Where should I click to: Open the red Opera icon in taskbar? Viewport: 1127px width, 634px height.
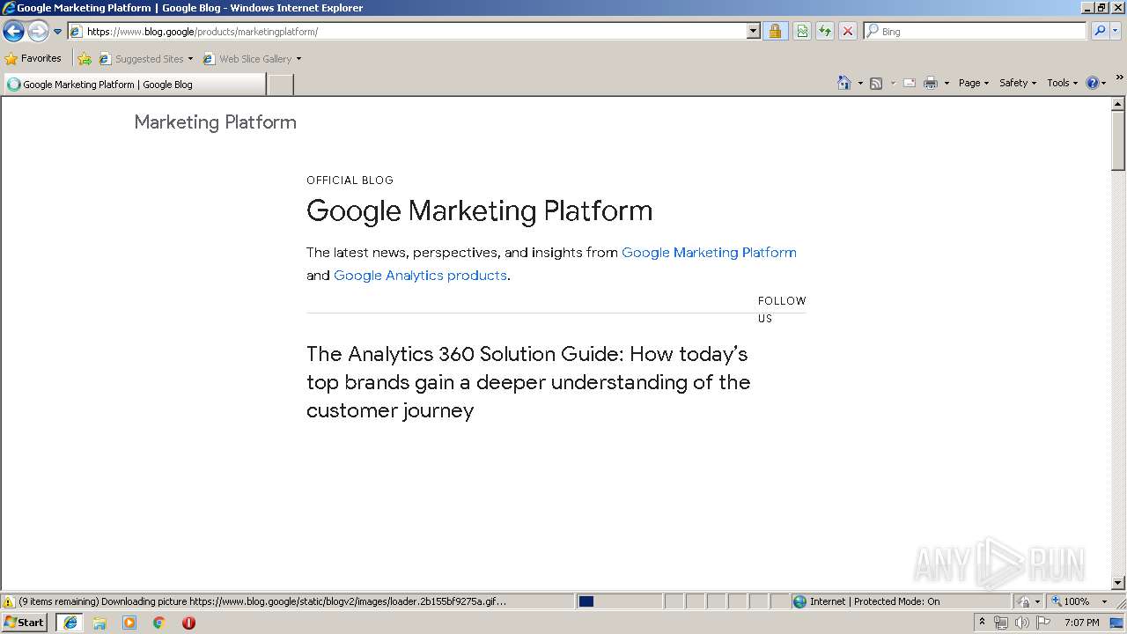coord(188,623)
